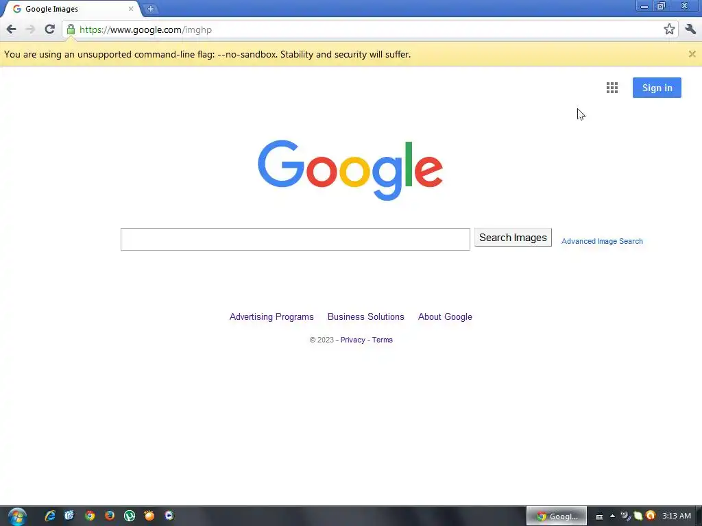
Task: Open Advanced Image Search link
Action: point(602,241)
